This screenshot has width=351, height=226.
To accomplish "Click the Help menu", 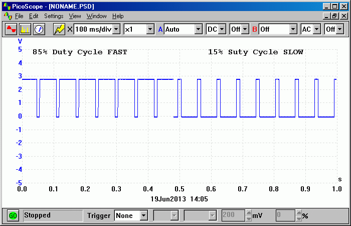I will [x=118, y=16].
